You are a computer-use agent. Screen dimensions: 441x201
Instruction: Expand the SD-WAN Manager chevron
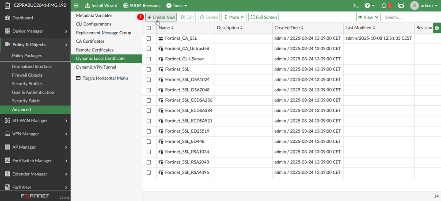click(66, 121)
